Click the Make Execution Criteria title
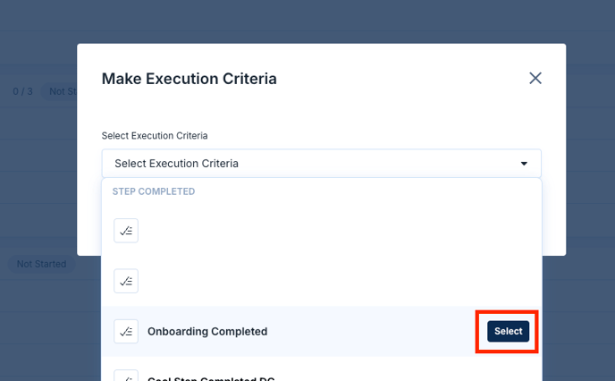This screenshot has height=381, width=615. pos(189,79)
